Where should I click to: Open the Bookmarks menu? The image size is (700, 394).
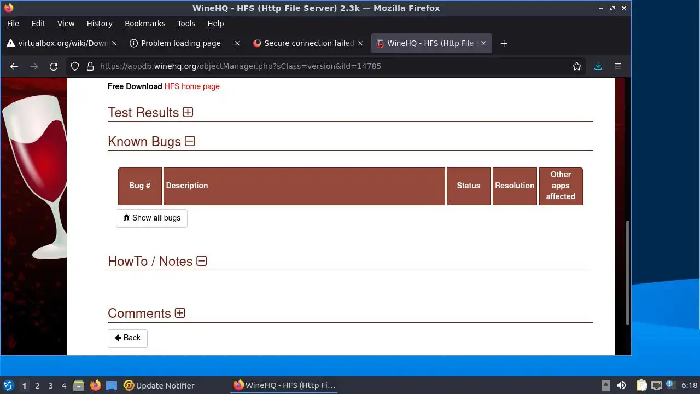tap(145, 24)
